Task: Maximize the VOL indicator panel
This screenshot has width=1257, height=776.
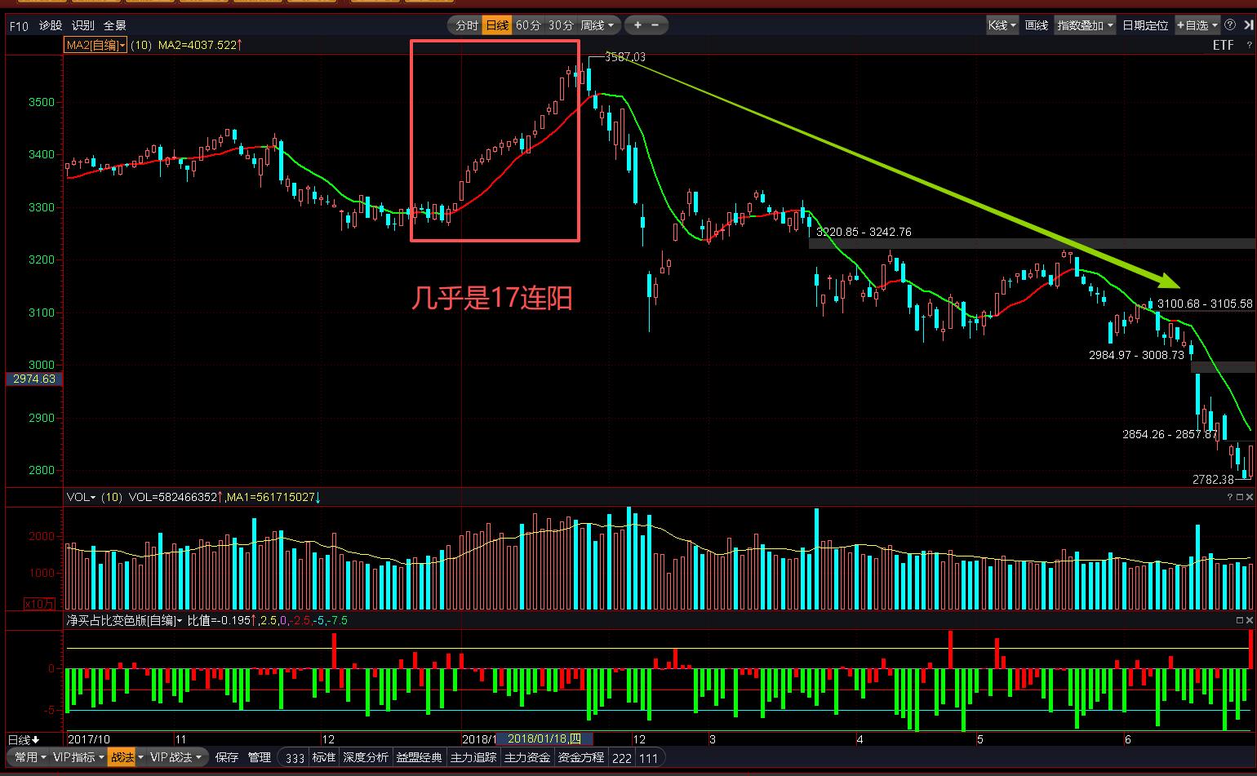Action: [x=1239, y=497]
